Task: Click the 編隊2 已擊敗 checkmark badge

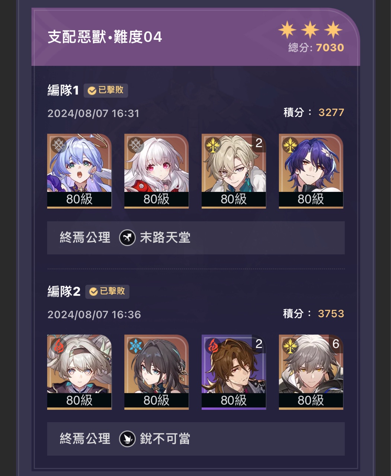Action: 107,292
